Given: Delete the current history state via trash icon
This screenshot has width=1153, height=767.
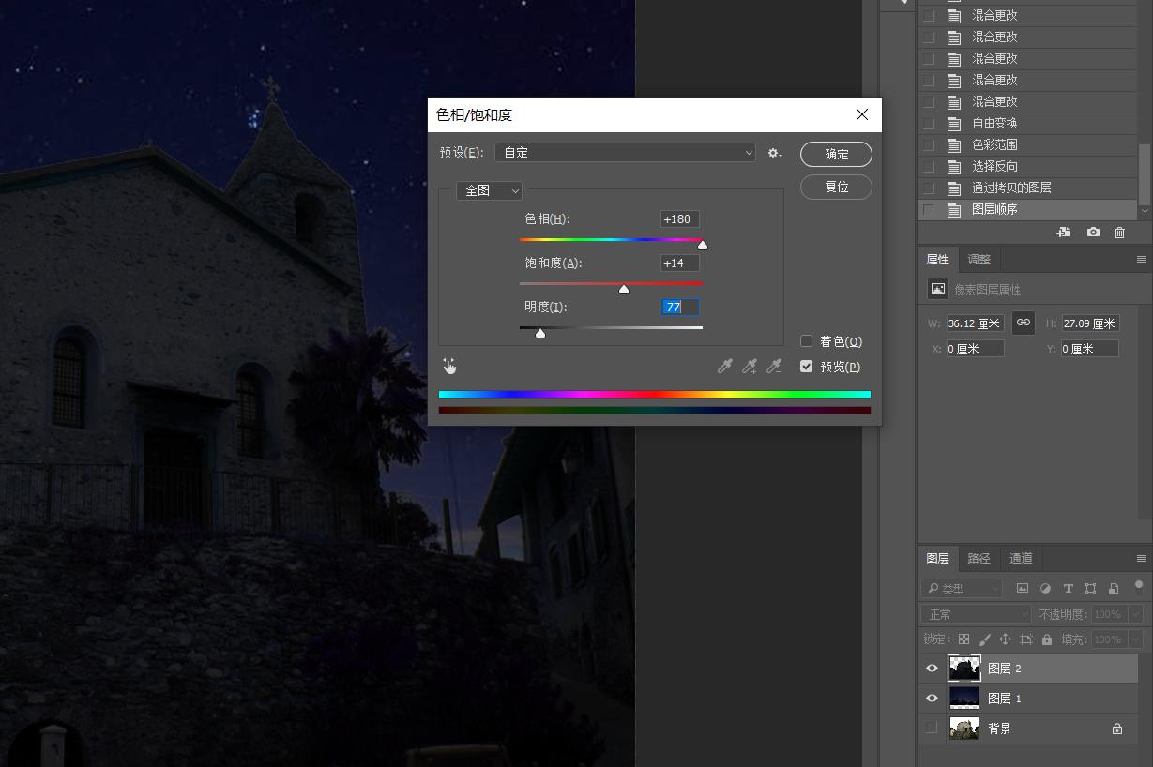Looking at the screenshot, I should click(1119, 233).
